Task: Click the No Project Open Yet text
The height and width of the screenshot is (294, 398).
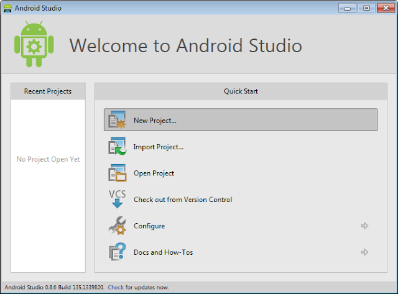Action: 48,159
